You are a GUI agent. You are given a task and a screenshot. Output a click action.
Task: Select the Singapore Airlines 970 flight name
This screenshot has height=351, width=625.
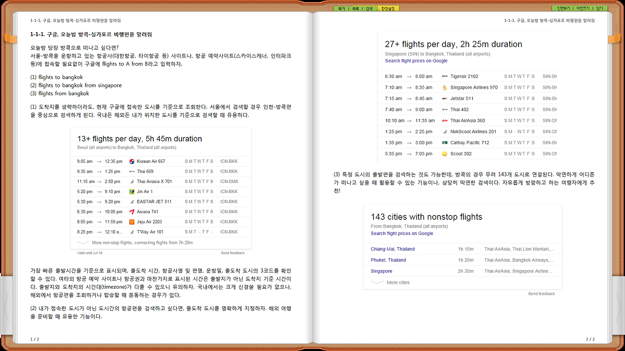[x=474, y=88]
